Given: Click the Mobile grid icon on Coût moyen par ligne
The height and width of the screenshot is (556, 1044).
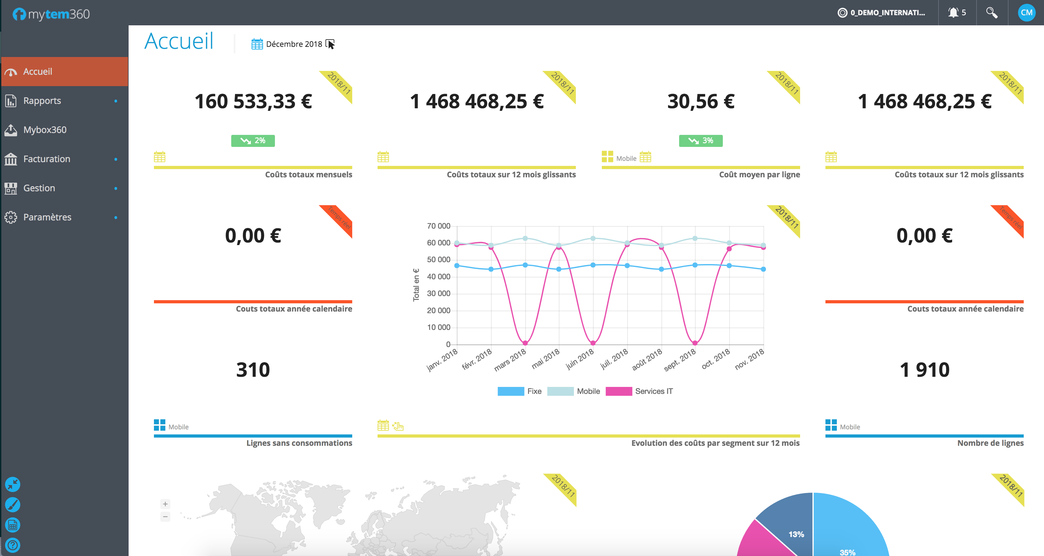Looking at the screenshot, I should (607, 156).
